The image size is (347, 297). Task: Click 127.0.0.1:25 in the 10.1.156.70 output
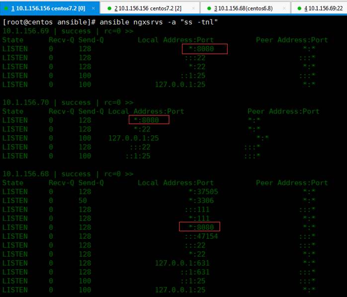134,138
